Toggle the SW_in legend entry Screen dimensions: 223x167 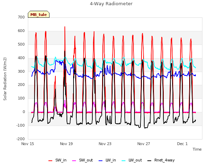point(57,160)
